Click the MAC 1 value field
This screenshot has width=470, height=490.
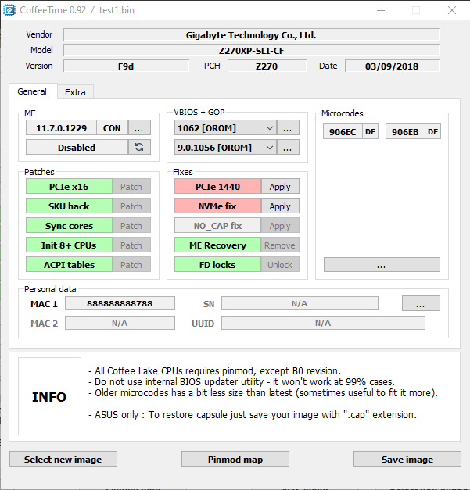(x=120, y=303)
